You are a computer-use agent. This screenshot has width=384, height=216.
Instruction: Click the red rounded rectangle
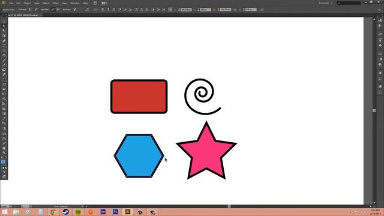(139, 97)
